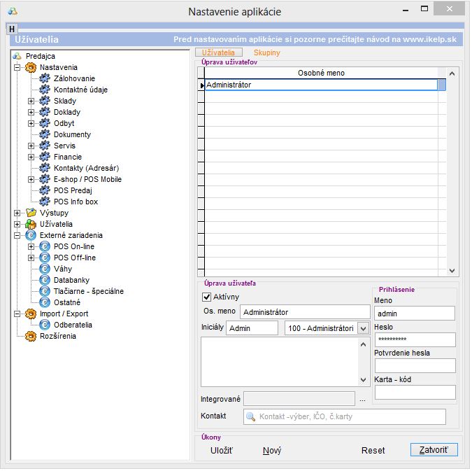This screenshot has width=472, height=471.
Task: Expand the POS On-line node
Action: click(31, 246)
